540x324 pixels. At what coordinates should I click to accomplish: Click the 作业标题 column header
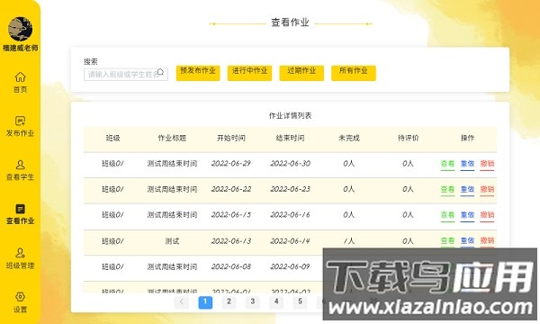tap(172, 138)
